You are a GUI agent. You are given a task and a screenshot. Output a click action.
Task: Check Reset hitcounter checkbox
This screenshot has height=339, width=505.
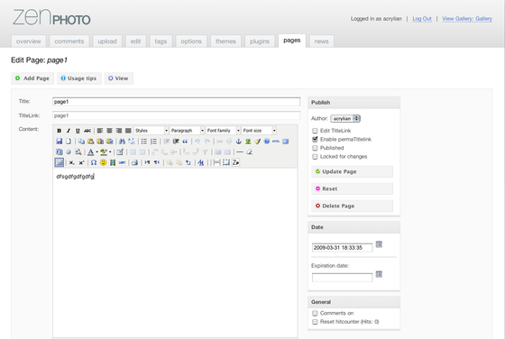pos(315,322)
